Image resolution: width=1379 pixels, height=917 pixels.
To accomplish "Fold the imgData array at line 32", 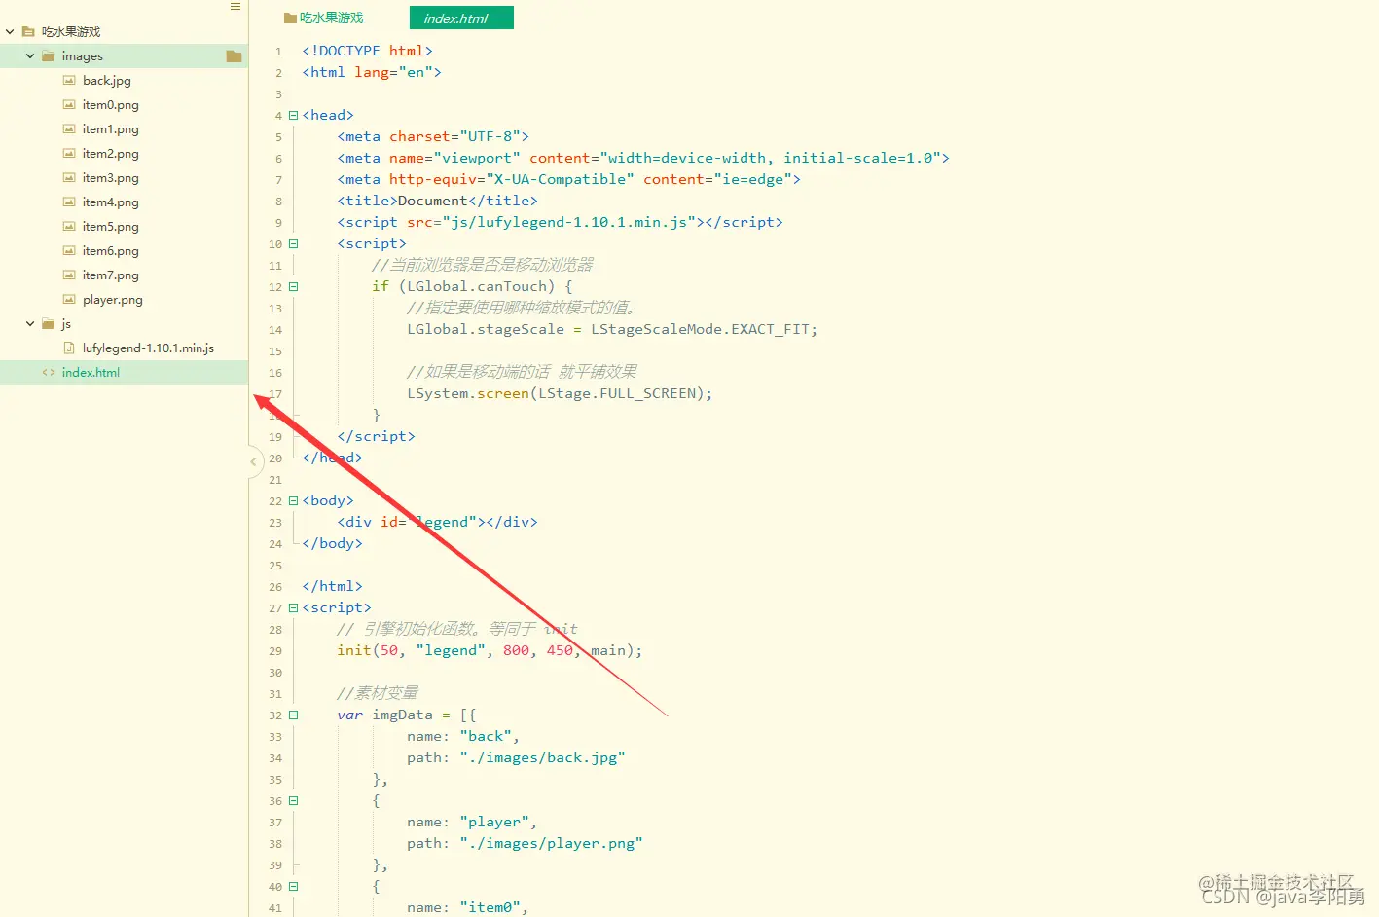I will pyautogui.click(x=293, y=715).
